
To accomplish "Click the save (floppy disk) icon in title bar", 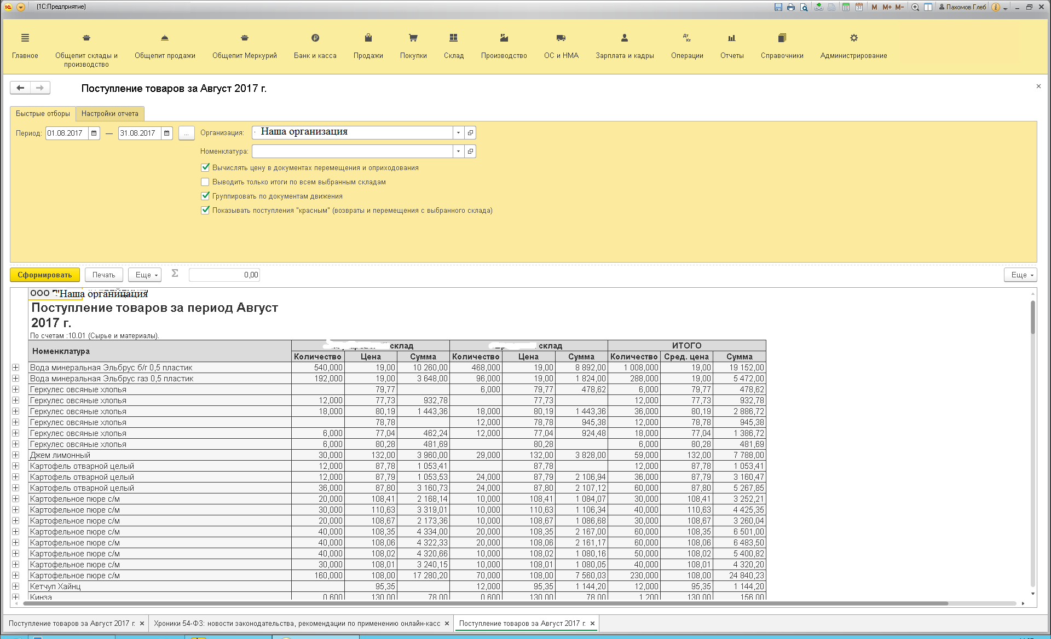I will (778, 7).
